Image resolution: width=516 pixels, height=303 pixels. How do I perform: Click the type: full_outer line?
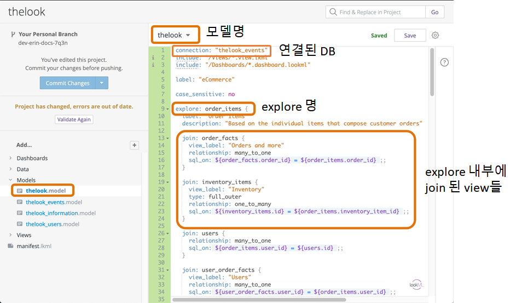215,197
